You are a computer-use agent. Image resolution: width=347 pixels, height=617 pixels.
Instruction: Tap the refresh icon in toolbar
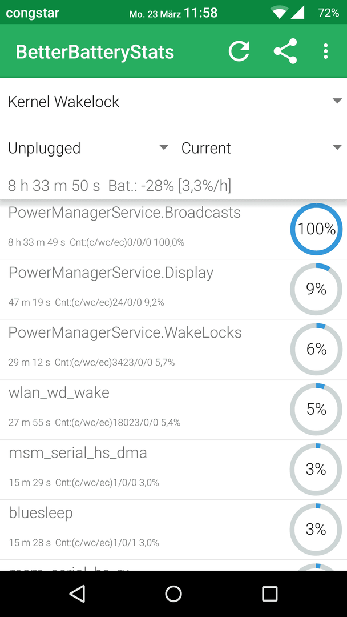coord(239,51)
